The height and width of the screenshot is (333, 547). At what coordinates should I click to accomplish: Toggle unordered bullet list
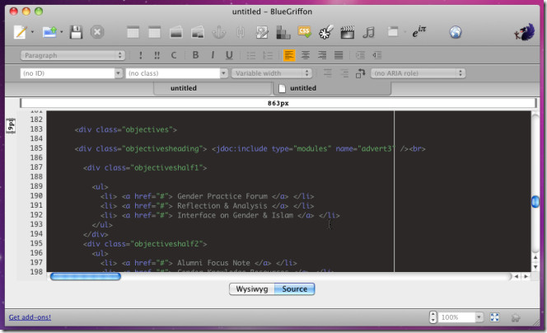click(251, 55)
